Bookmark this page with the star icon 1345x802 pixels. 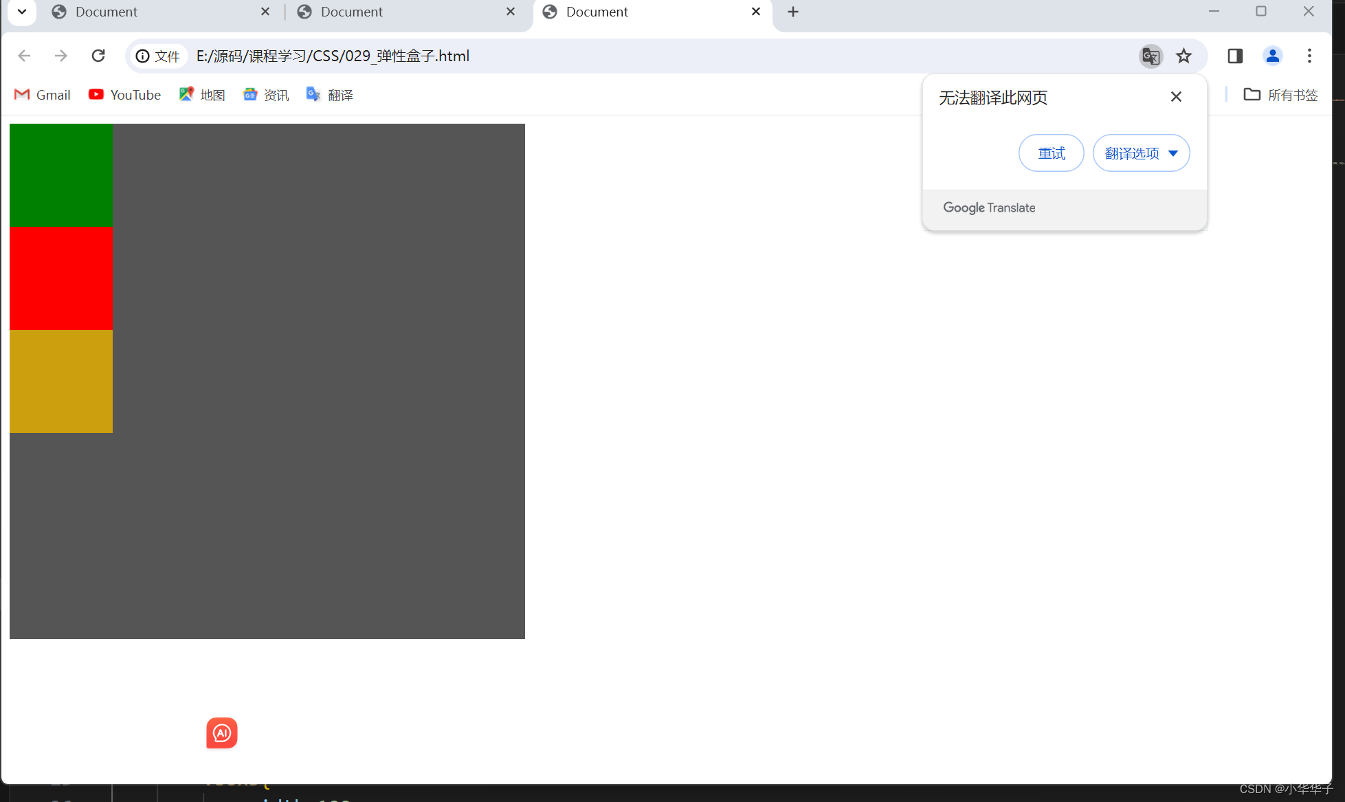click(x=1183, y=56)
